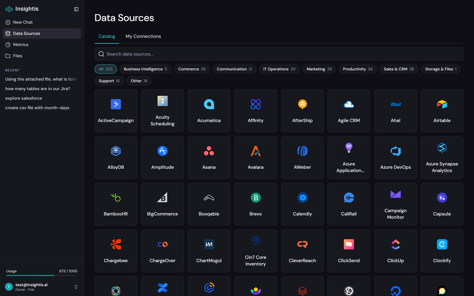Screen dimensions: 474x296
Task: Choose the Acumatica connector icon
Action: 209,104
